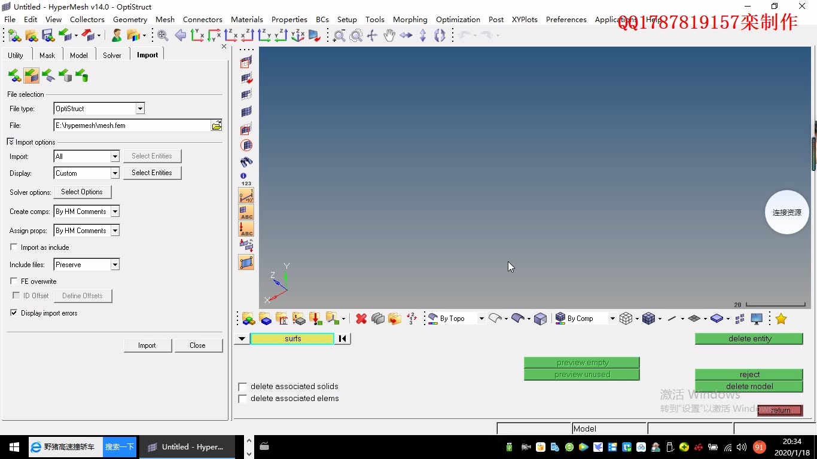
Task: Click the binoculars Find icon
Action: click(x=246, y=162)
